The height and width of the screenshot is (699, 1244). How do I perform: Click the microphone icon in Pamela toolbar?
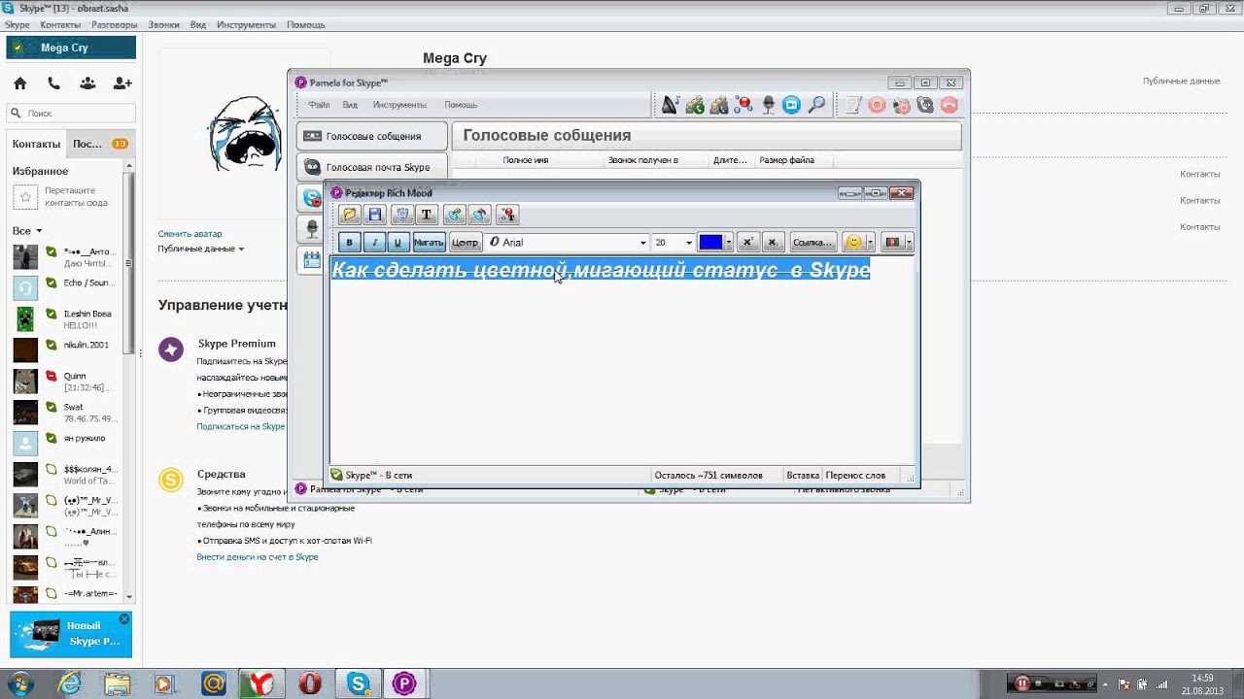pyautogui.click(x=768, y=105)
